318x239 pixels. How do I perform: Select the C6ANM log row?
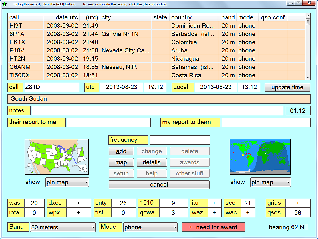(156, 67)
